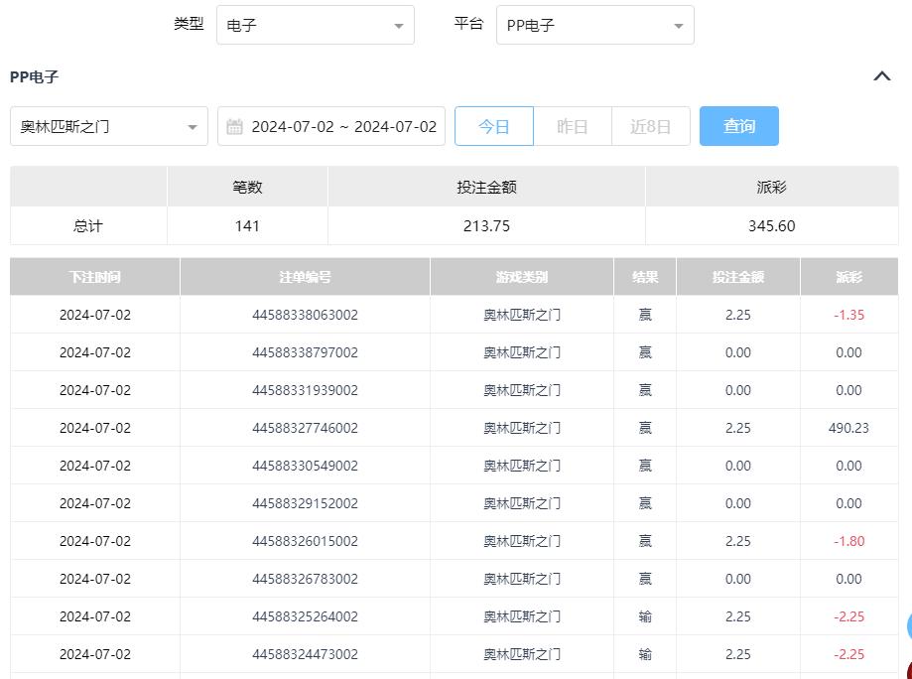Open the 类型 dropdown showing 电子
Image resolution: width=912 pixels, height=679 pixels.
pos(315,26)
